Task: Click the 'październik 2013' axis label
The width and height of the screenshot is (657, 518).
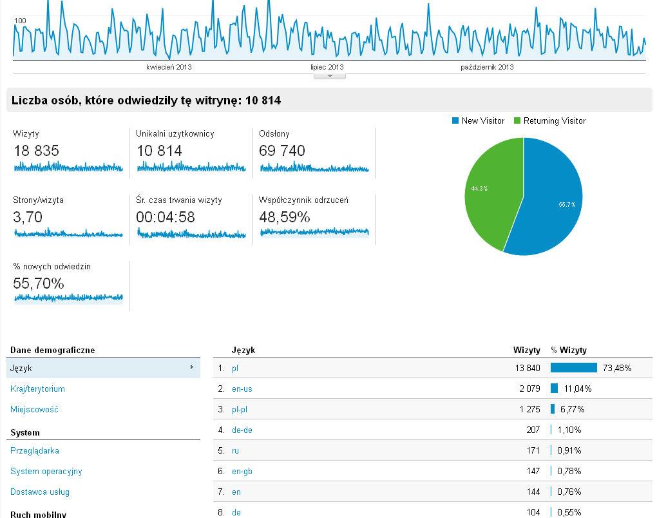Action: pyautogui.click(x=487, y=67)
